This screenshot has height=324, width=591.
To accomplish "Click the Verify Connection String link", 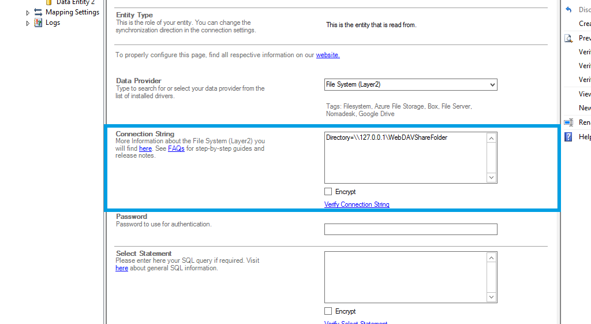I will [x=357, y=204].
